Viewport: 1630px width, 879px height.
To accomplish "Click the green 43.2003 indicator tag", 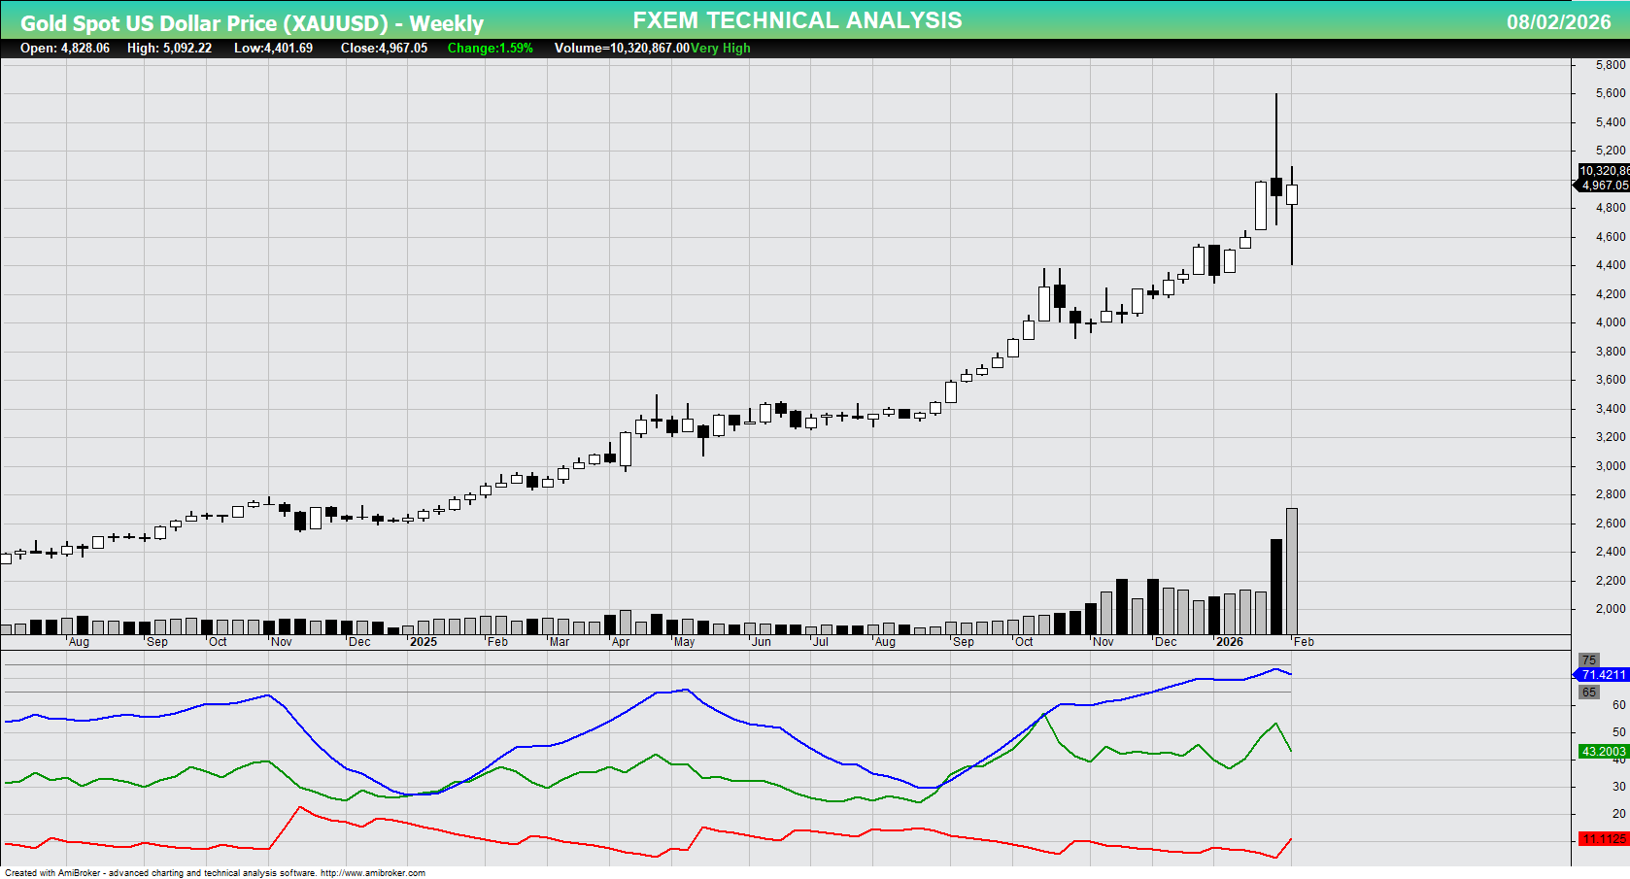I will (1604, 752).
